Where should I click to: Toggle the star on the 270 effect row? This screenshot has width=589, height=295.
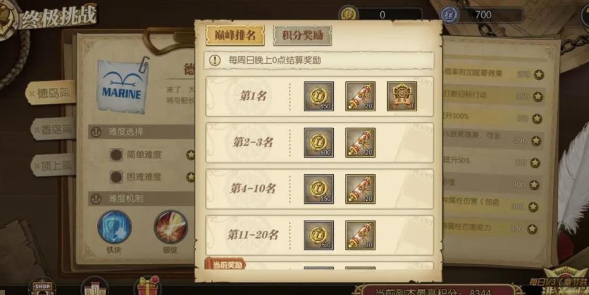click(539, 74)
